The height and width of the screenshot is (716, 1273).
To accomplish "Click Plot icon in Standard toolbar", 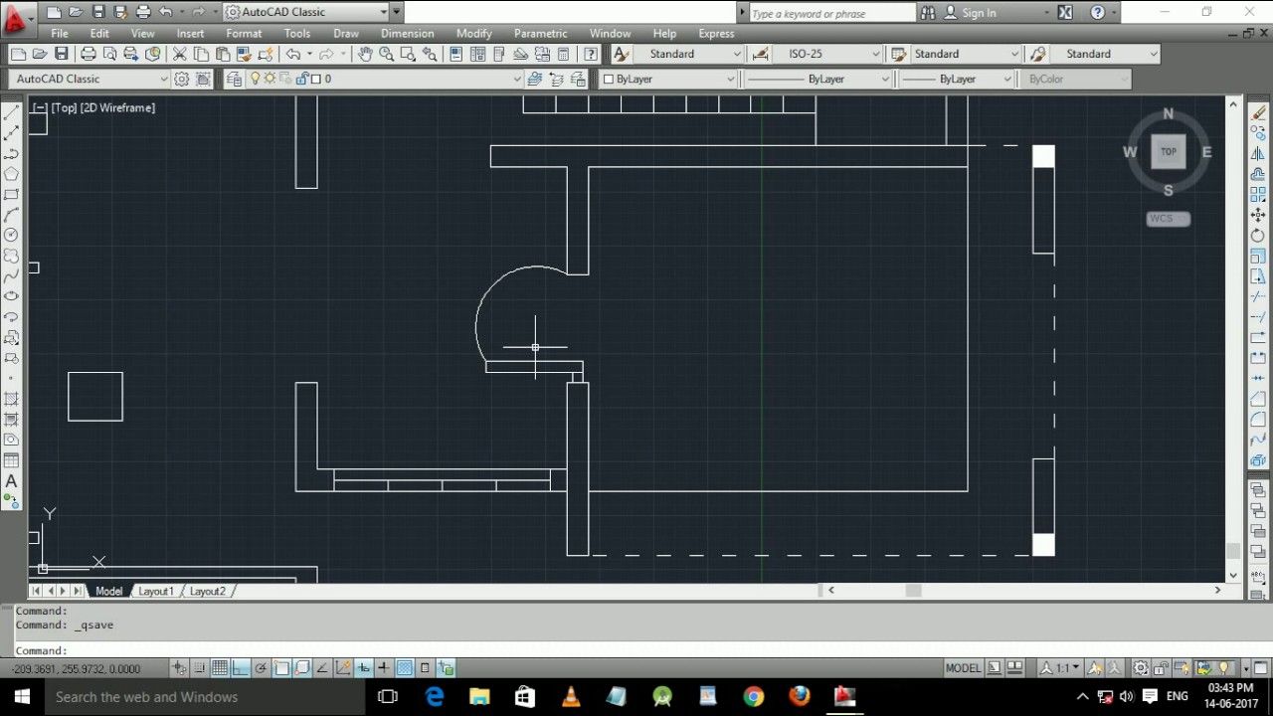I will click(x=89, y=54).
